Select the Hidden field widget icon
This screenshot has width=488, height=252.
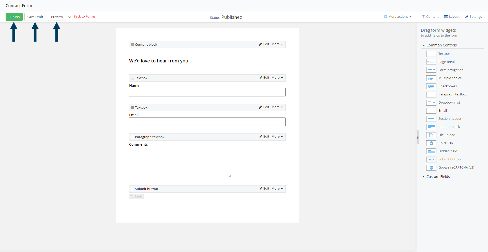pyautogui.click(x=431, y=151)
